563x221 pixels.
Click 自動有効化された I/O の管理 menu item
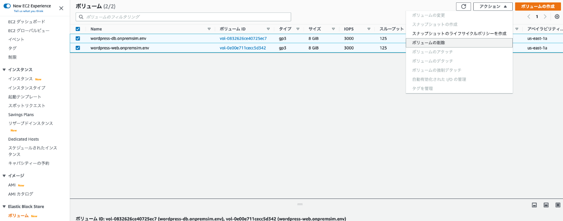pyautogui.click(x=459, y=80)
